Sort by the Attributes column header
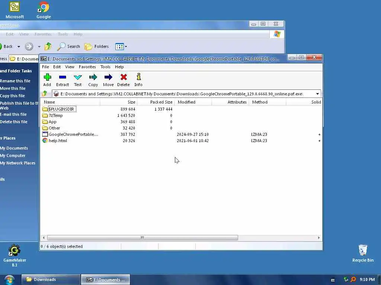 pos(230,102)
